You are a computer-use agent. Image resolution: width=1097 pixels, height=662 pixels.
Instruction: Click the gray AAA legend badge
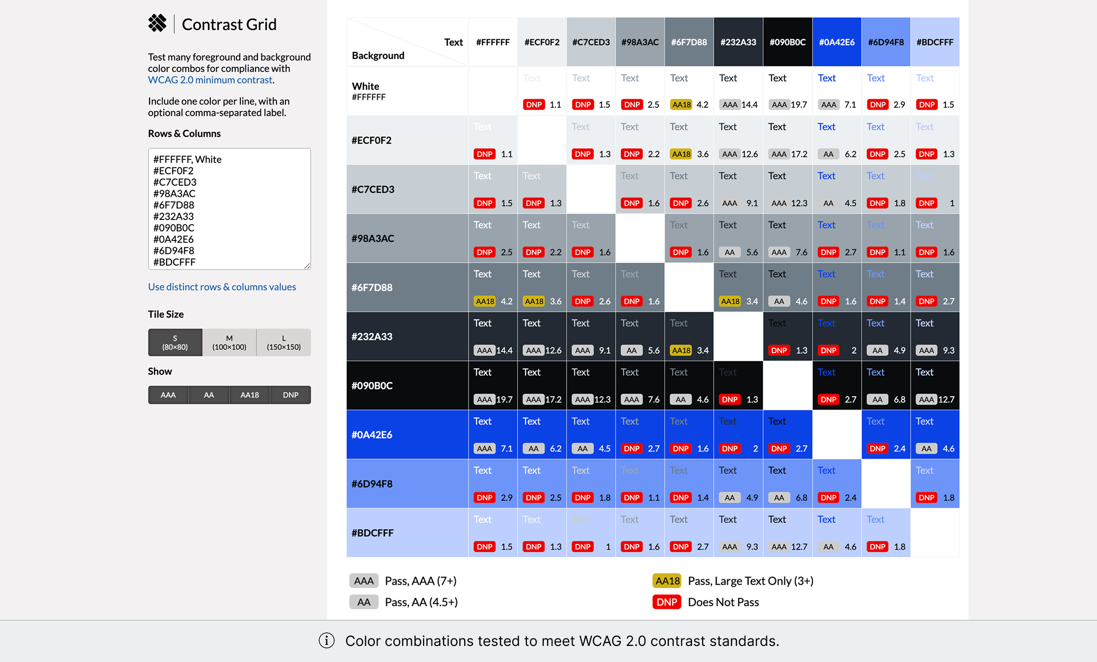point(363,581)
